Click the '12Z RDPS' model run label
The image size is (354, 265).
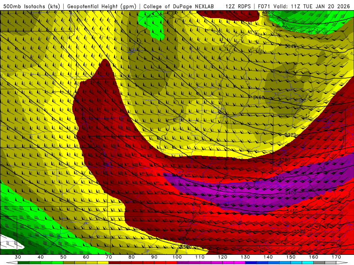click(238, 6)
